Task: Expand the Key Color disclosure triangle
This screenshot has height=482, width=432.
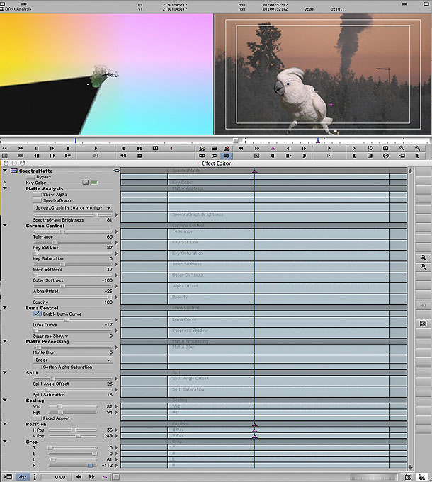Action: tap(6, 183)
